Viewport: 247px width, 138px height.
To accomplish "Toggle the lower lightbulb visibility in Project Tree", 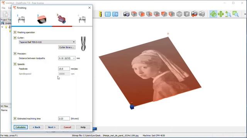I will tap(10, 31).
